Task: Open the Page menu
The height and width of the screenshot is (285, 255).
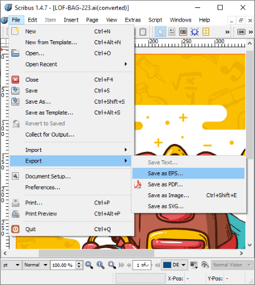Action: (92, 20)
